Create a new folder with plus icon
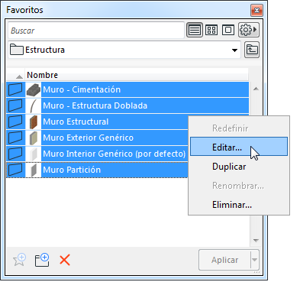The width and height of the screenshot is (300, 282). [x=42, y=260]
